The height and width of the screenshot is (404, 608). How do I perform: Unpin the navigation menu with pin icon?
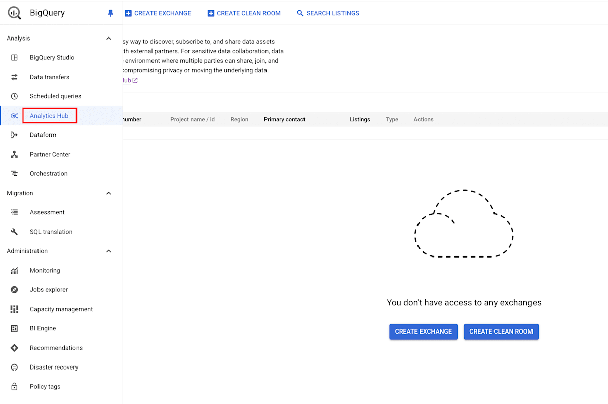(111, 13)
